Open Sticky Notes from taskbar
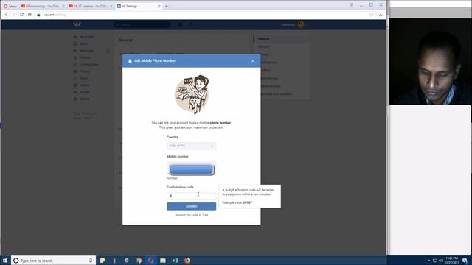This screenshot has width=472, height=265. 103,261
